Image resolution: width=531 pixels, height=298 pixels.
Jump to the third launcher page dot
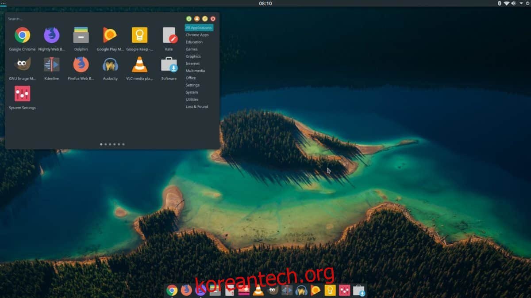tap(110, 144)
